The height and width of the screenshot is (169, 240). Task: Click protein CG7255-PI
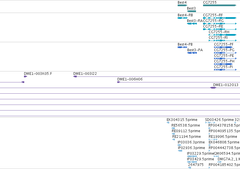click(x=223, y=67)
